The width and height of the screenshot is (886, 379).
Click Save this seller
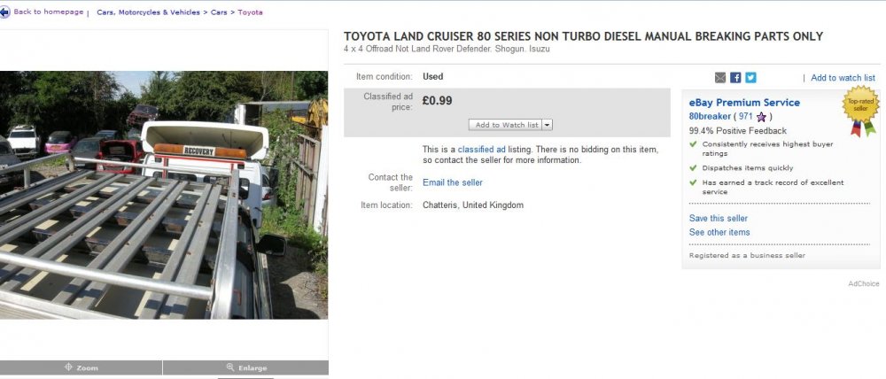click(x=719, y=218)
